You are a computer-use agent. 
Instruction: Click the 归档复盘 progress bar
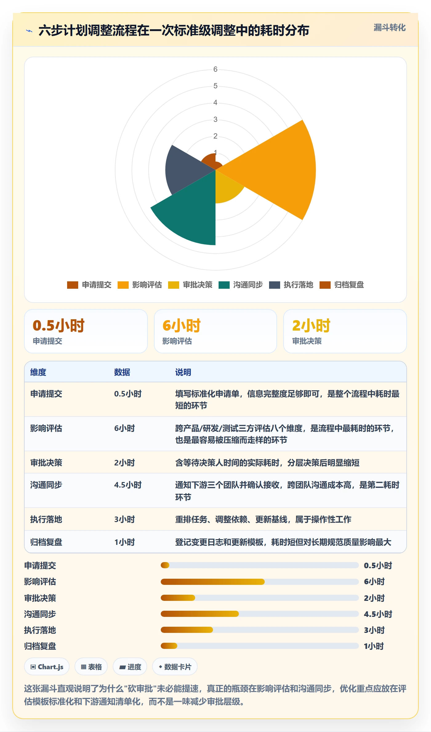coord(260,646)
